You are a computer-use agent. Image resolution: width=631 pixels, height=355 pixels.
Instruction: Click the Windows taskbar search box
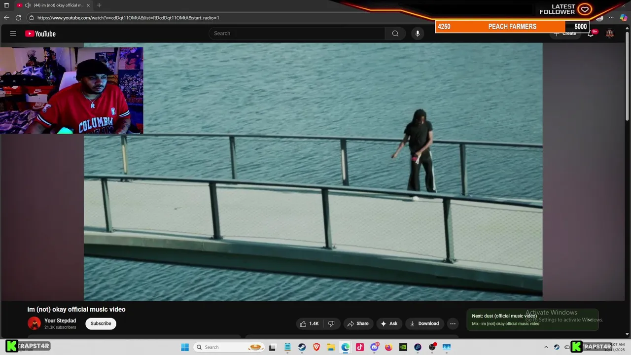pyautogui.click(x=229, y=347)
